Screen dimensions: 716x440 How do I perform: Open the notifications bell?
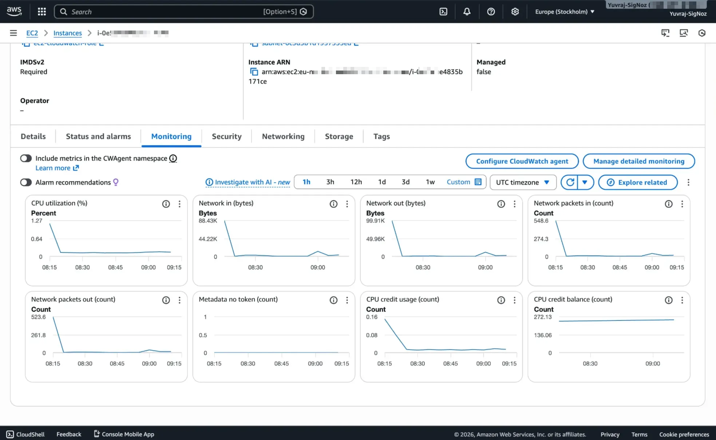(467, 11)
